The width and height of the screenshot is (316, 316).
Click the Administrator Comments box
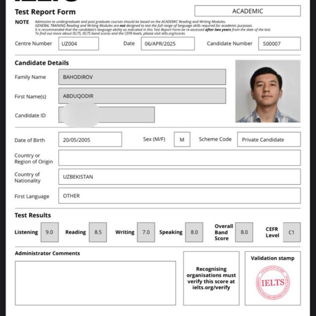pos(95,283)
